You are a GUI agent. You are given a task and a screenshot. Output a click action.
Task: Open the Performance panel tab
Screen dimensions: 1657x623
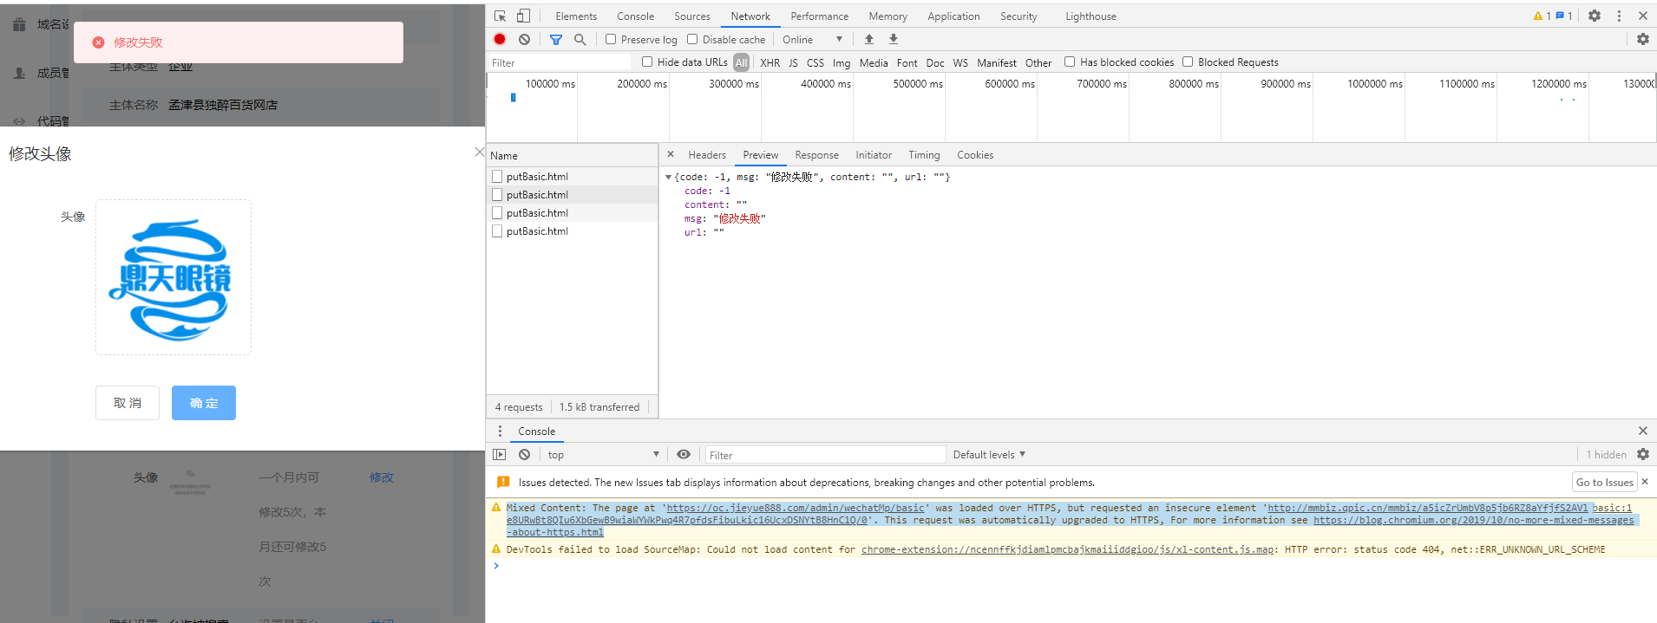820,16
